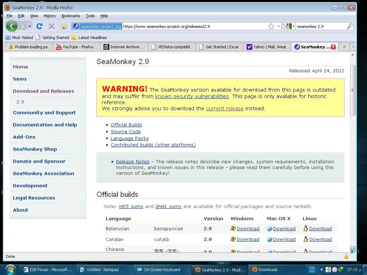The width and height of the screenshot is (367, 275).
Task: Switch to the Get Started | Escar tab
Action: (x=220, y=47)
